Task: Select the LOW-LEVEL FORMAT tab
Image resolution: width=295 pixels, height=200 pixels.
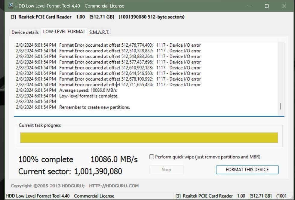Action: [x=64, y=31]
